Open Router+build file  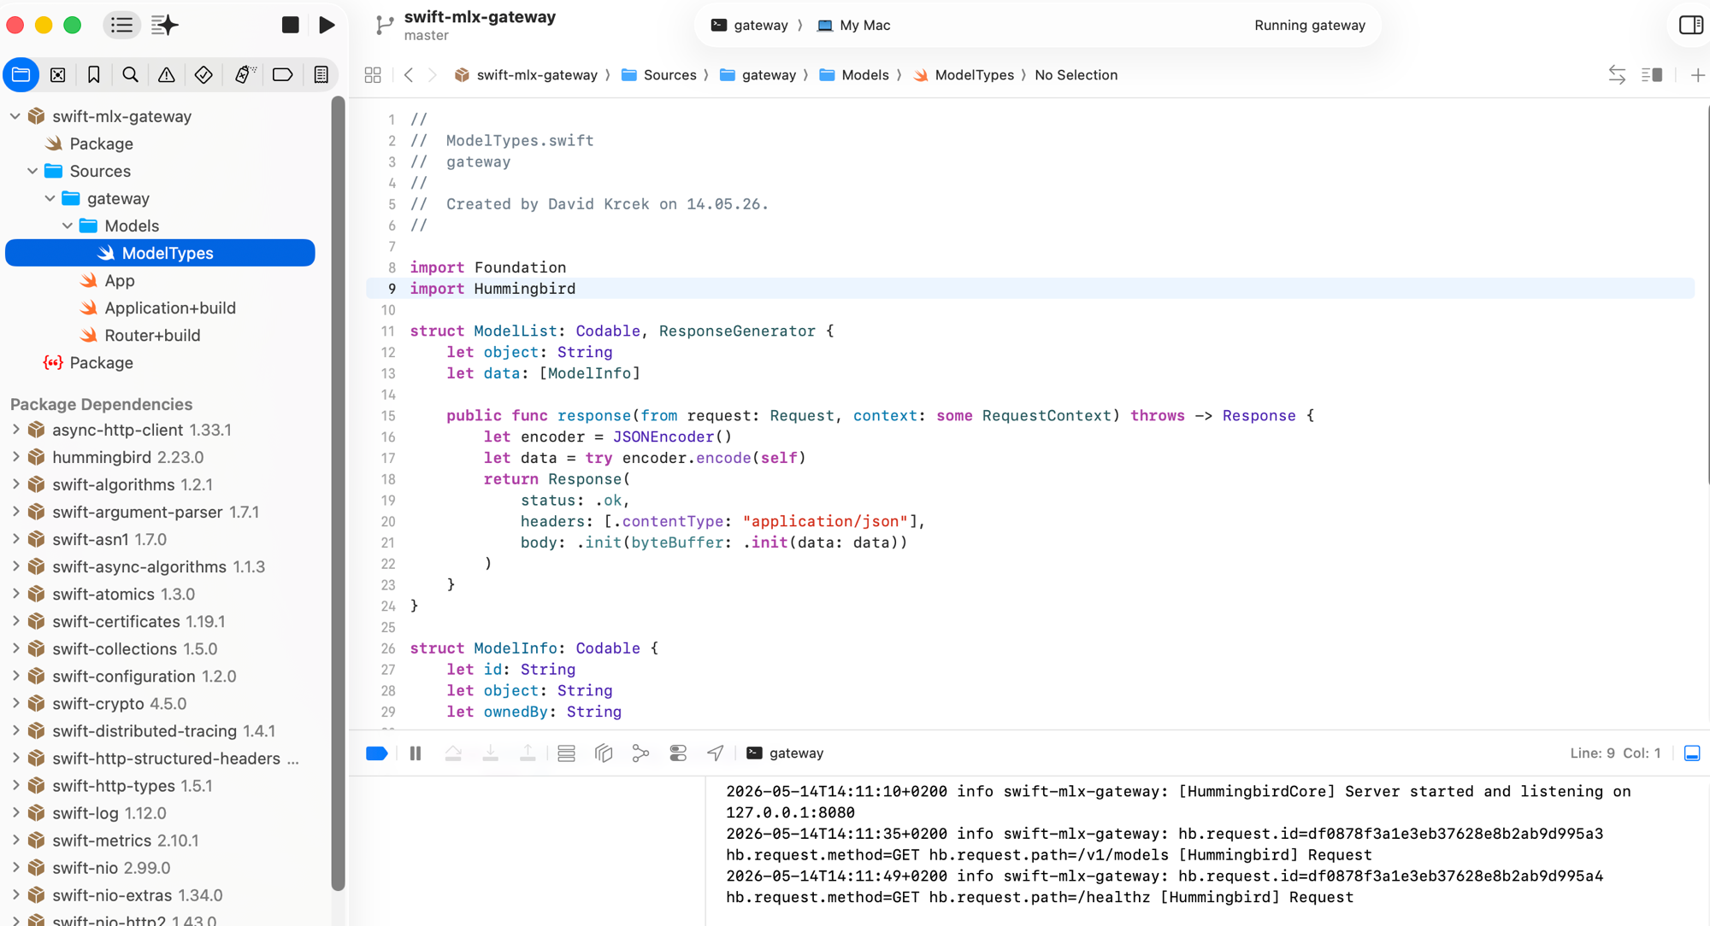(x=151, y=335)
